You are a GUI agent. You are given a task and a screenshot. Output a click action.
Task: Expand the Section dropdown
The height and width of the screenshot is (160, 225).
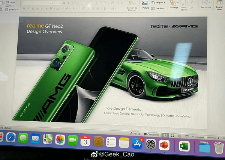point(13,10)
